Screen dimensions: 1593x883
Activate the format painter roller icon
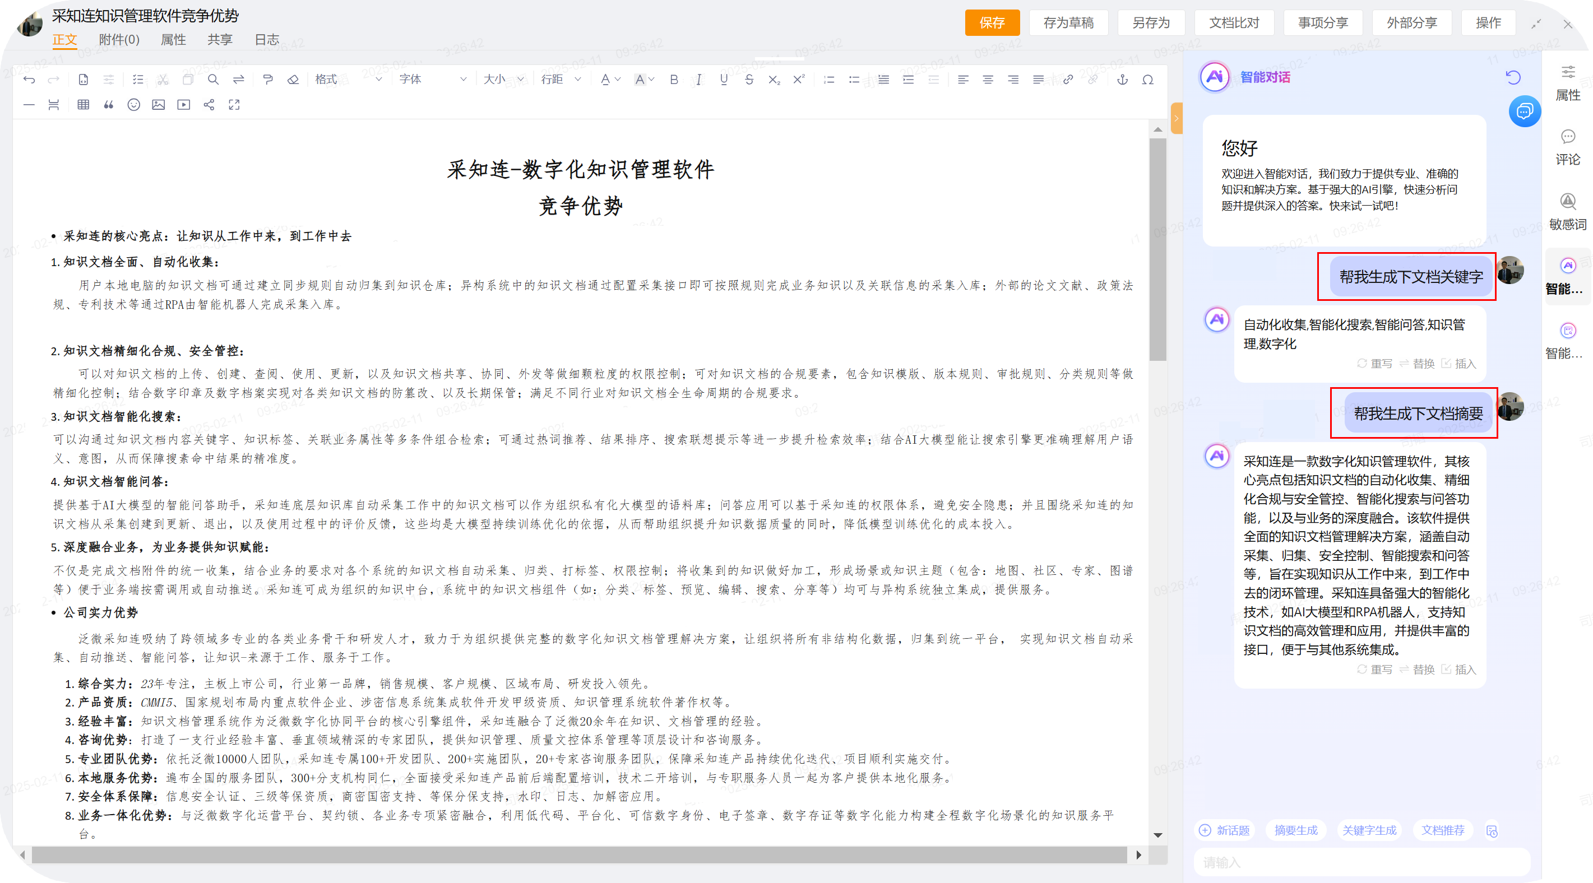point(268,80)
